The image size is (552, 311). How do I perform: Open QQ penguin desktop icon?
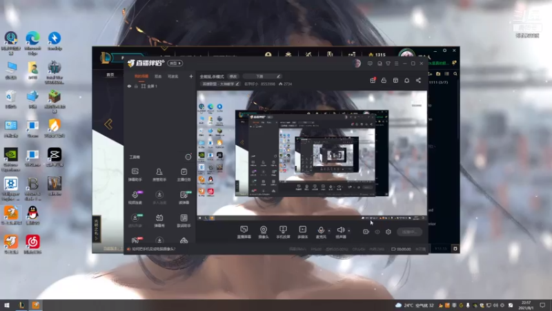coord(32,216)
